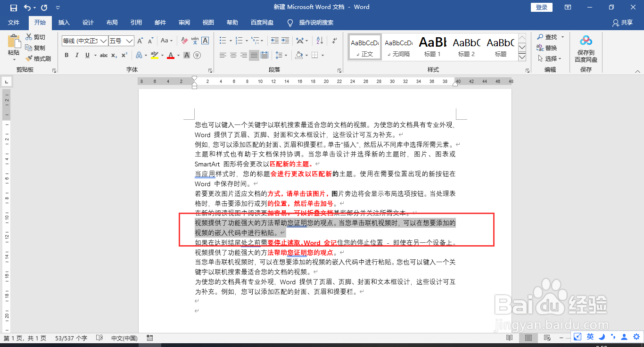644x347 pixels.
Task: Click the 剪切 (Cut) scissors icon
Action: (29, 37)
